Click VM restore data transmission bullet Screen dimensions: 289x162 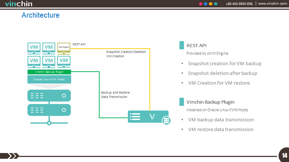click(221, 130)
